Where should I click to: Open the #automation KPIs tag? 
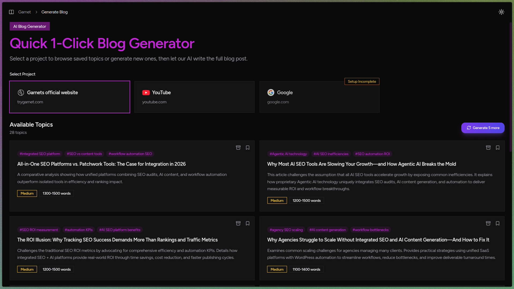point(79,230)
